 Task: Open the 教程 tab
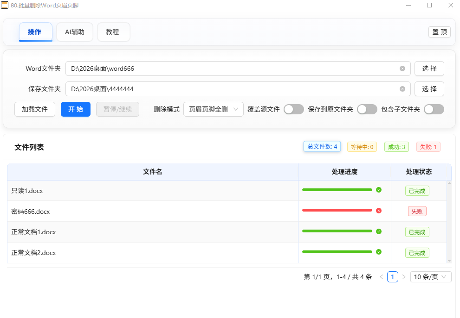[x=113, y=32]
